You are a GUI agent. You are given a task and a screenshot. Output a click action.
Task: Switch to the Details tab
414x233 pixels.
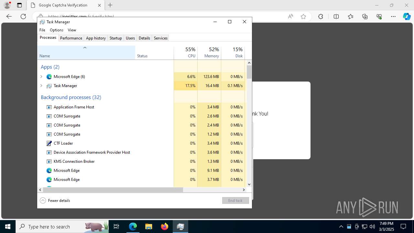(144, 38)
